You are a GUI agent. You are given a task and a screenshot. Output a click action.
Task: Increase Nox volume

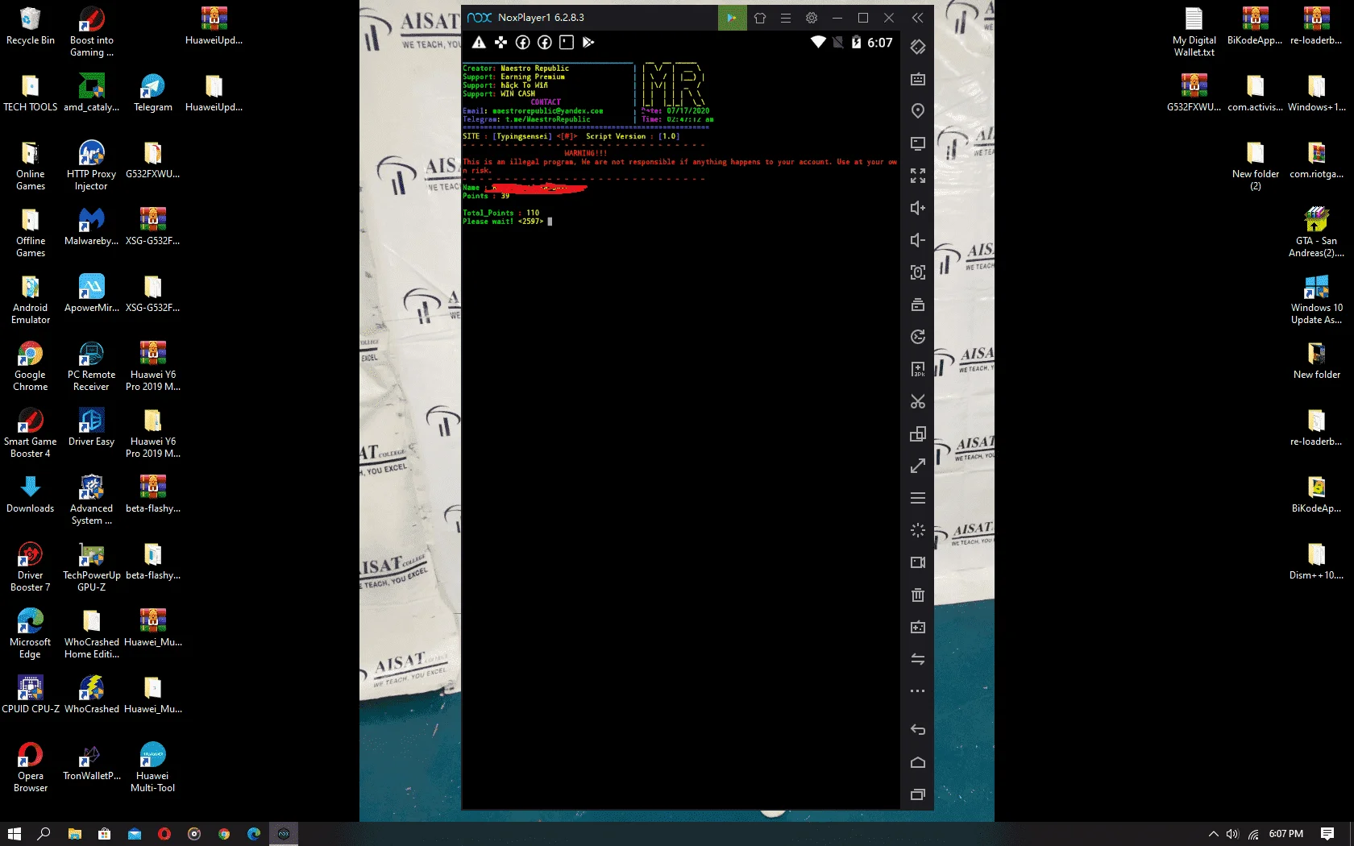917,208
